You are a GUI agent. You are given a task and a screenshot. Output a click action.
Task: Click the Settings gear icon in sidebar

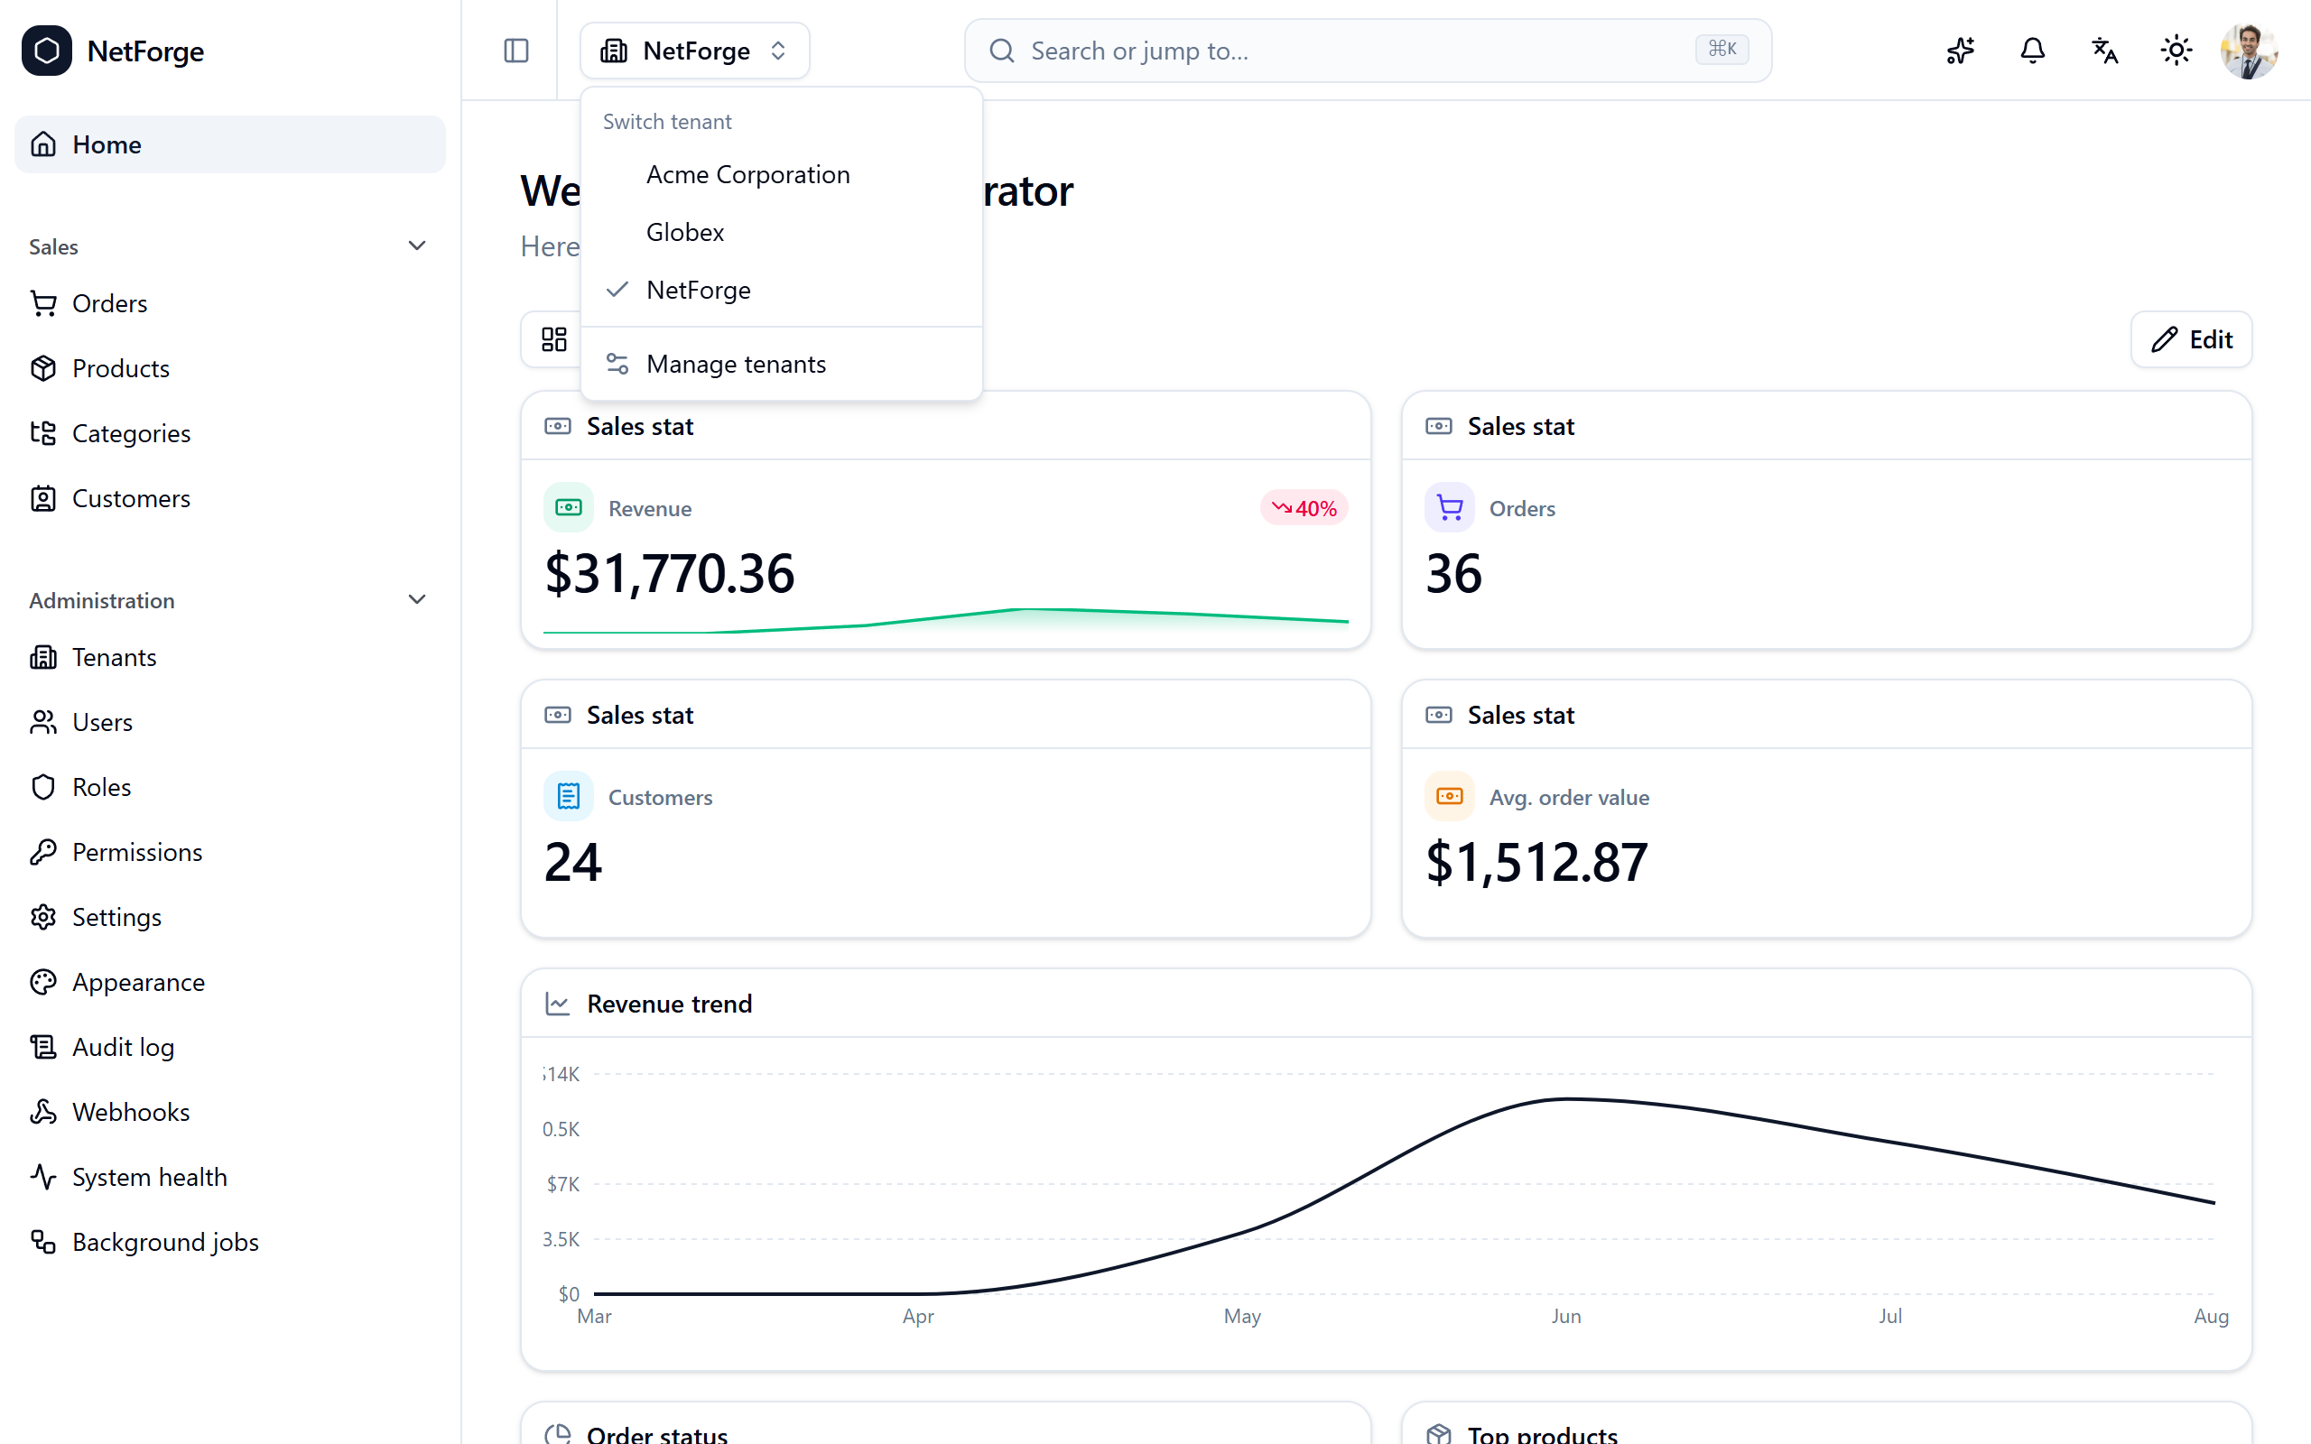click(x=43, y=917)
